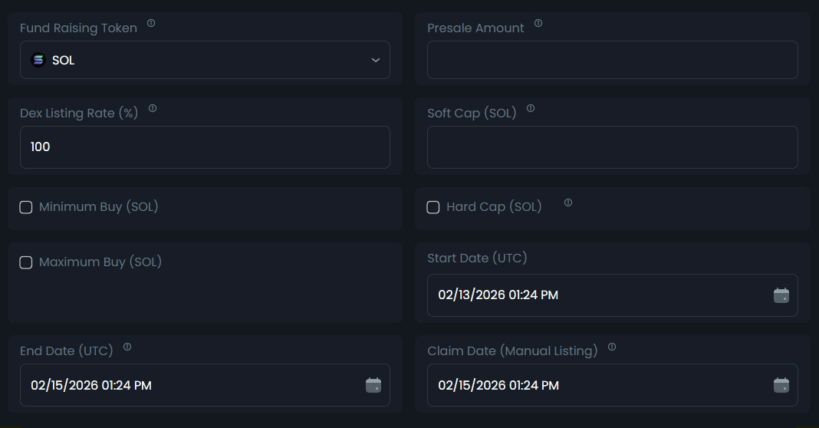Tick the Hard Cap (SOL) checkbox
The image size is (819, 428).
433,207
